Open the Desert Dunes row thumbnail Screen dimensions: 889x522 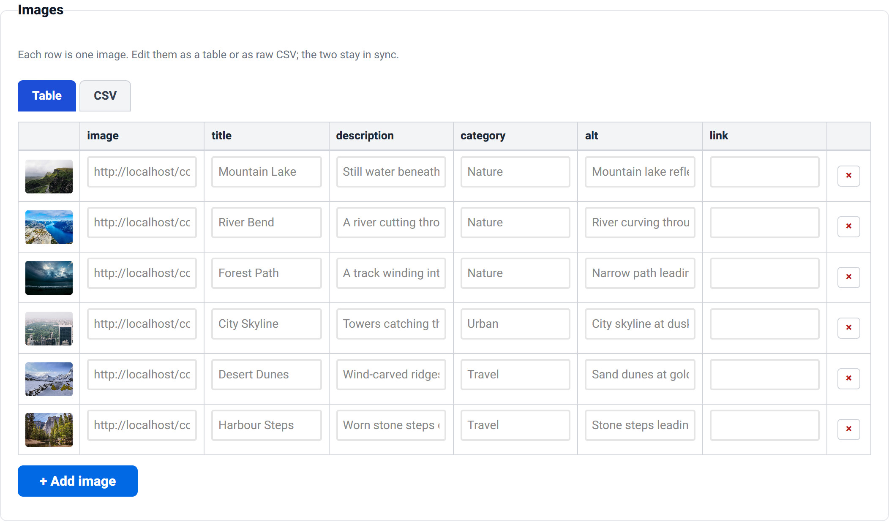[49, 379]
